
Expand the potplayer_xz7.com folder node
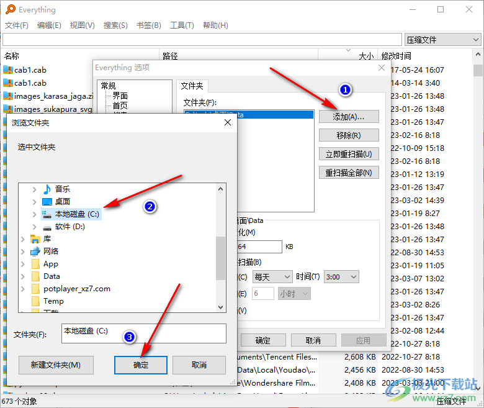22,289
